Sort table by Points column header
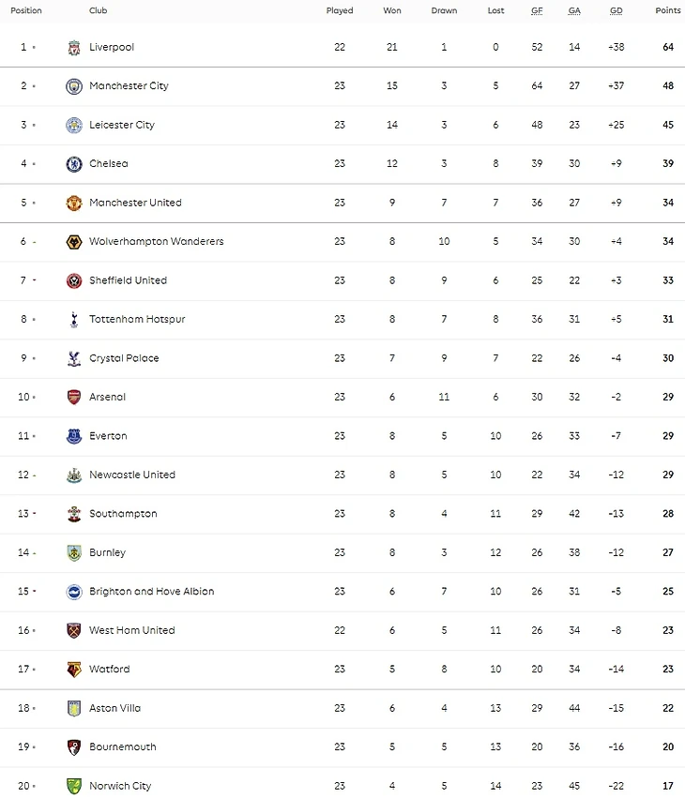Screen dimensions: 685x799 click(668, 11)
